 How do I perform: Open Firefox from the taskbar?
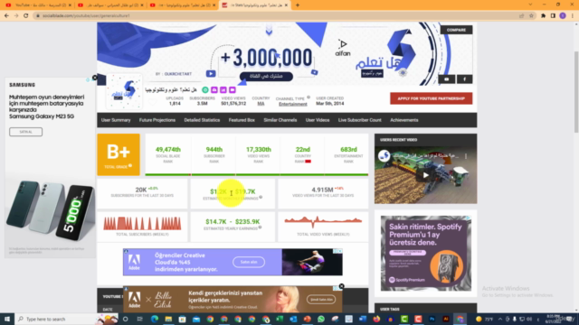(x=376, y=319)
